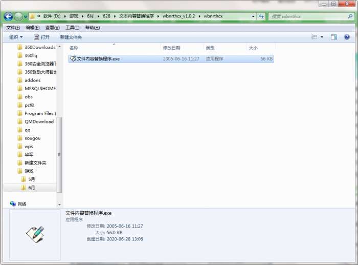Open 华军 folder in tree
The width and height of the screenshot is (358, 265).
point(29,155)
